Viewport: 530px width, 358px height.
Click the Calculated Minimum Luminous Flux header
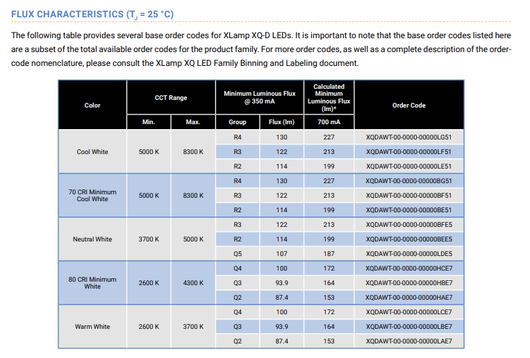pos(329,98)
